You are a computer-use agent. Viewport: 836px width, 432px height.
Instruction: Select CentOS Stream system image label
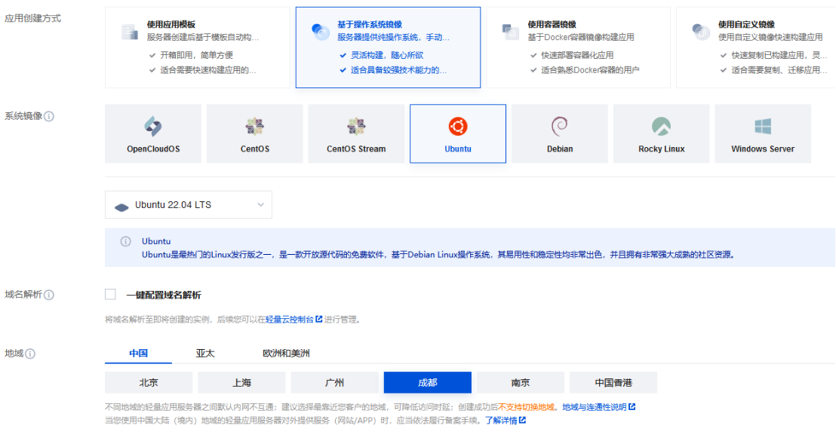coord(356,149)
